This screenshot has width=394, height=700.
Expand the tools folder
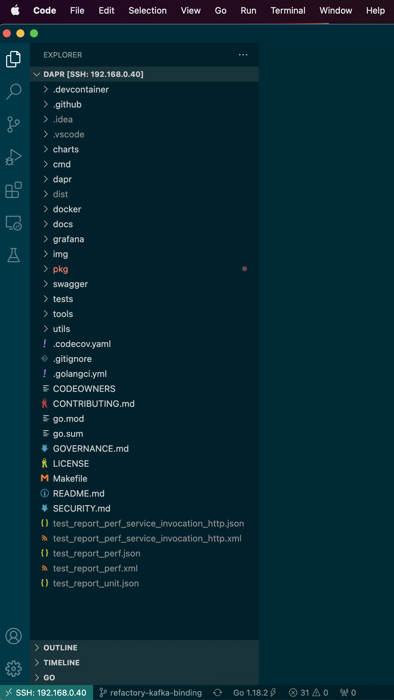pos(144,314)
